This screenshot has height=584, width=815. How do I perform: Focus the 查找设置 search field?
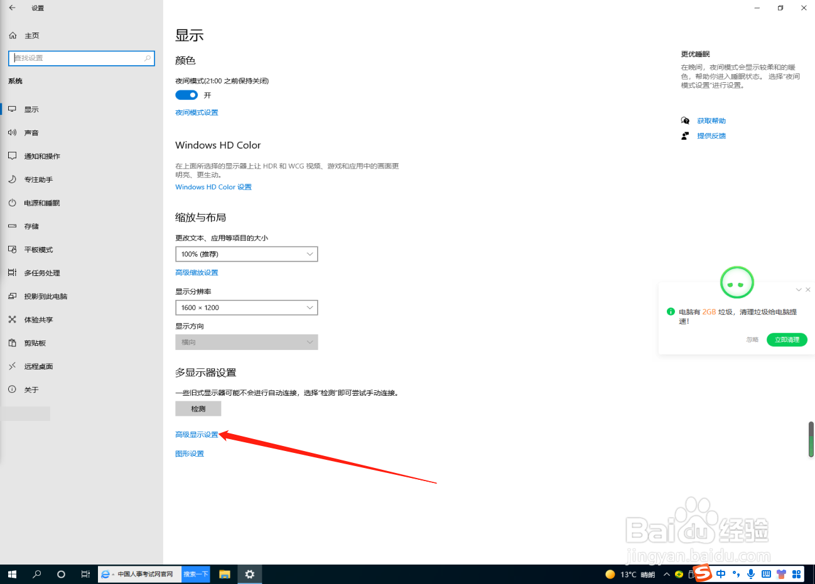[x=82, y=58]
